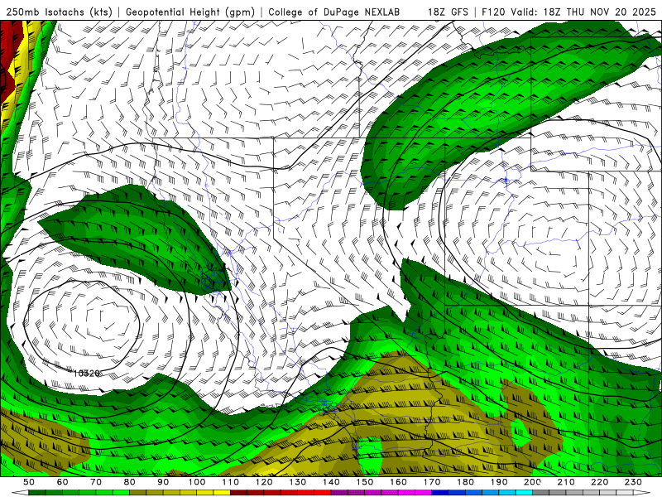Click the '150' value on the legend
This screenshot has width=662, height=497.
pyautogui.click(x=365, y=482)
